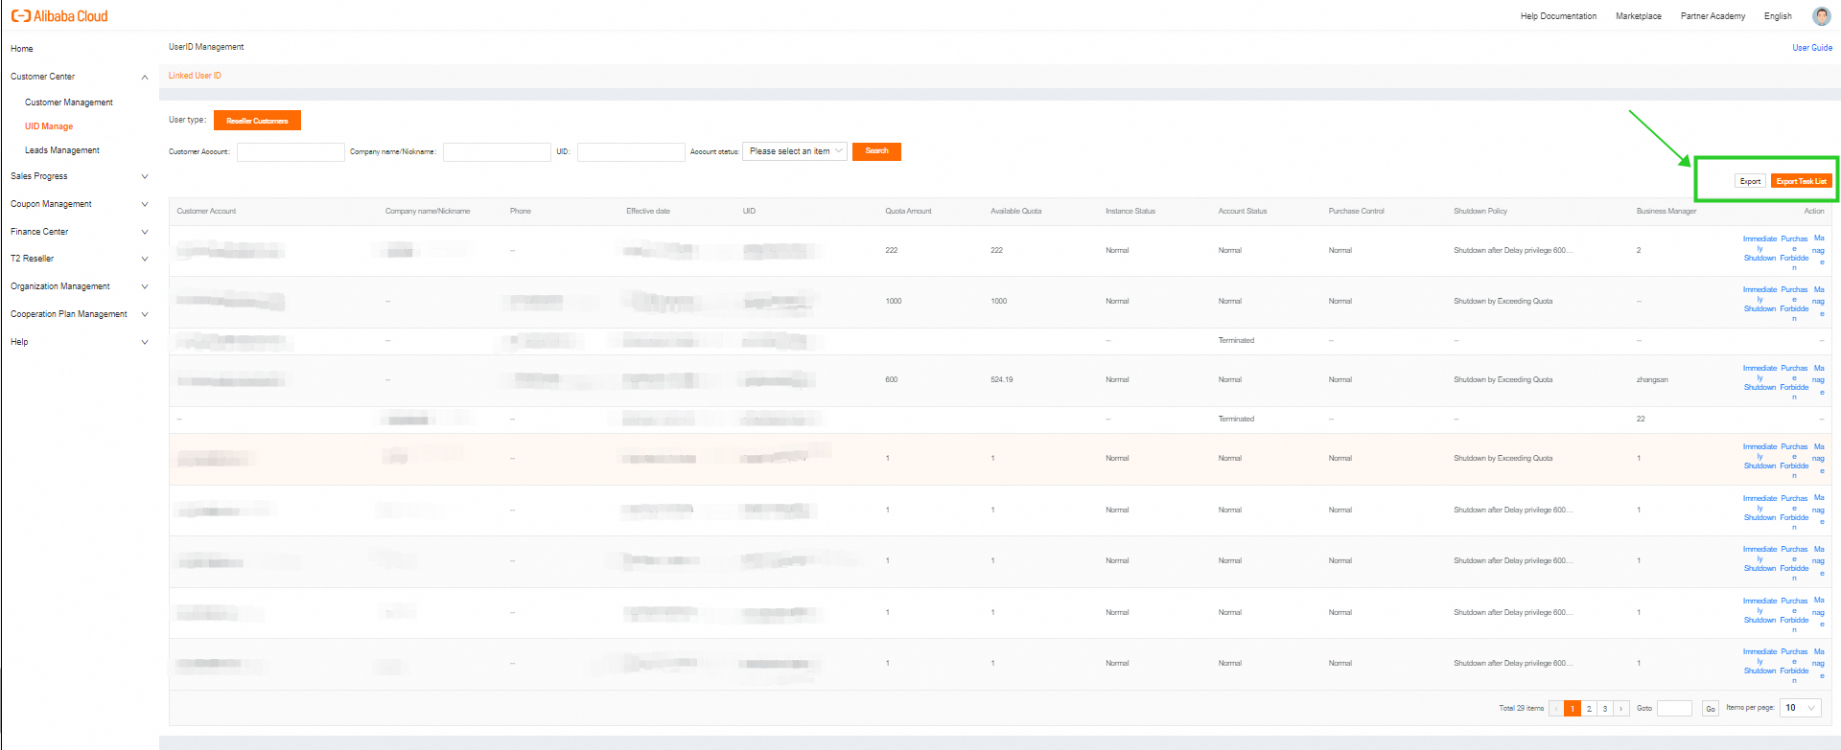This screenshot has height=750, width=1841.
Task: Collapse the Customer Center sidebar section
Action: [x=145, y=77]
